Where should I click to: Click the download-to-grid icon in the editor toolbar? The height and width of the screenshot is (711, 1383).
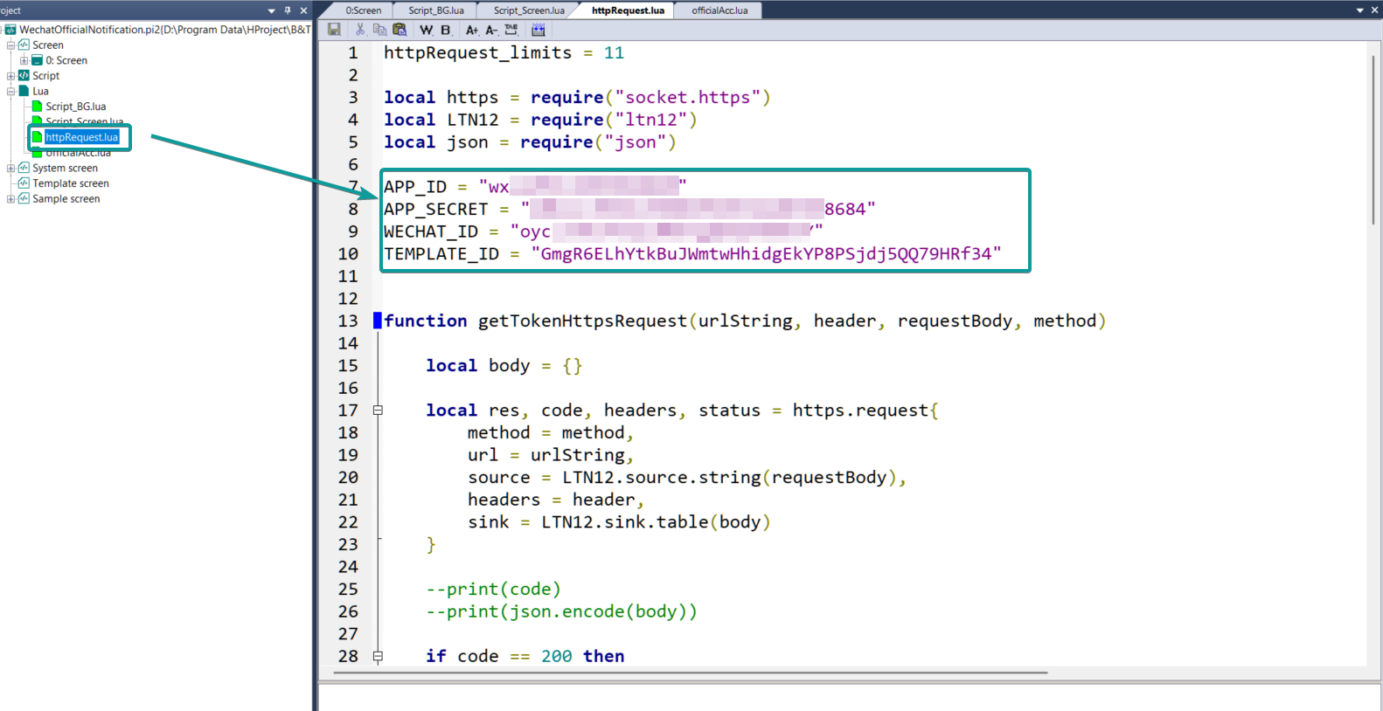tap(539, 30)
